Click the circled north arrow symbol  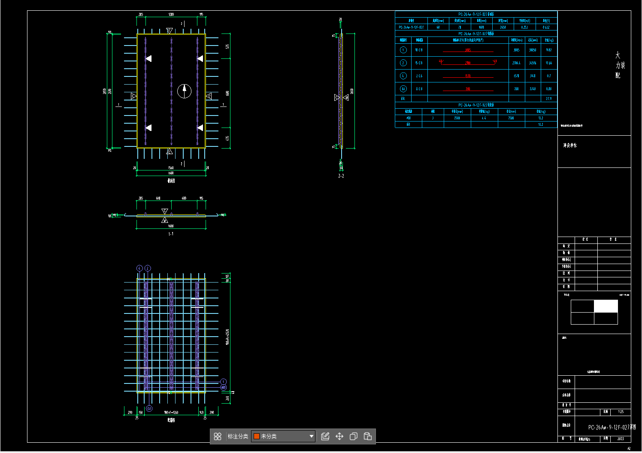click(x=185, y=91)
